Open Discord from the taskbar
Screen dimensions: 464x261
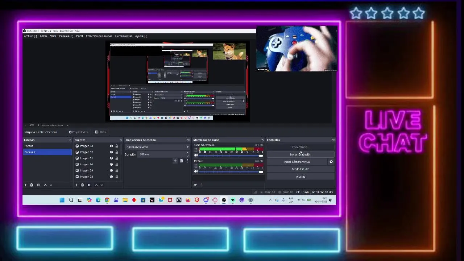pos(206,200)
